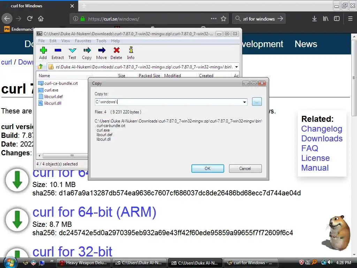
Task: Click Firefox back button
Action: click(7, 19)
